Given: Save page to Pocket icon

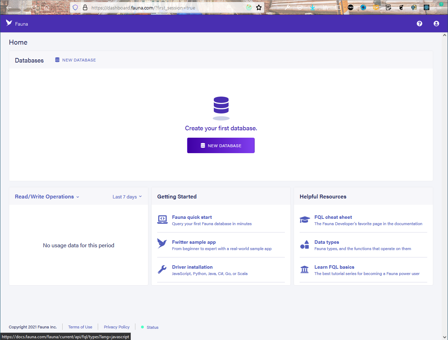Looking at the screenshot, I should (300, 7).
